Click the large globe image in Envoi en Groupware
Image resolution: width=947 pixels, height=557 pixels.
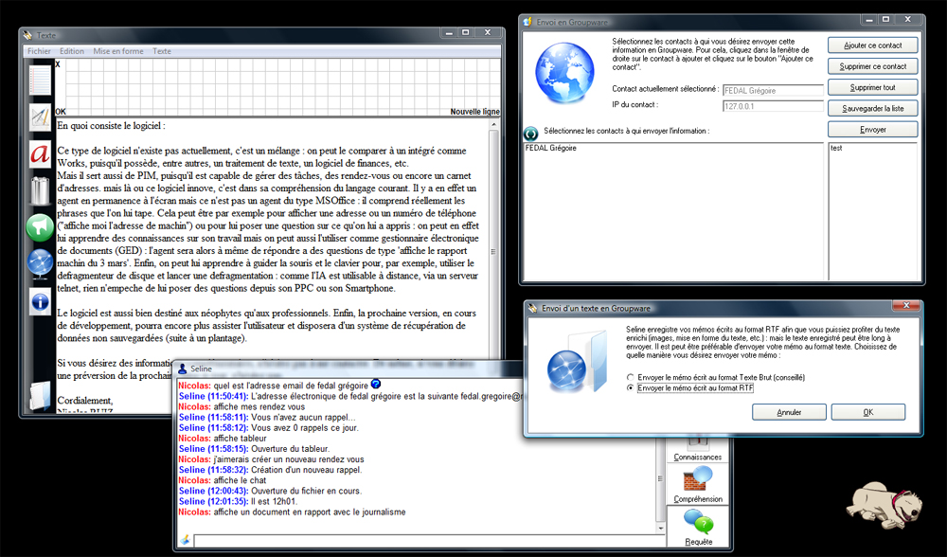tap(564, 73)
